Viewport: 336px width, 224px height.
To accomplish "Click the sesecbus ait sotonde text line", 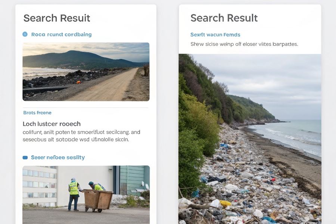I will [76, 139].
